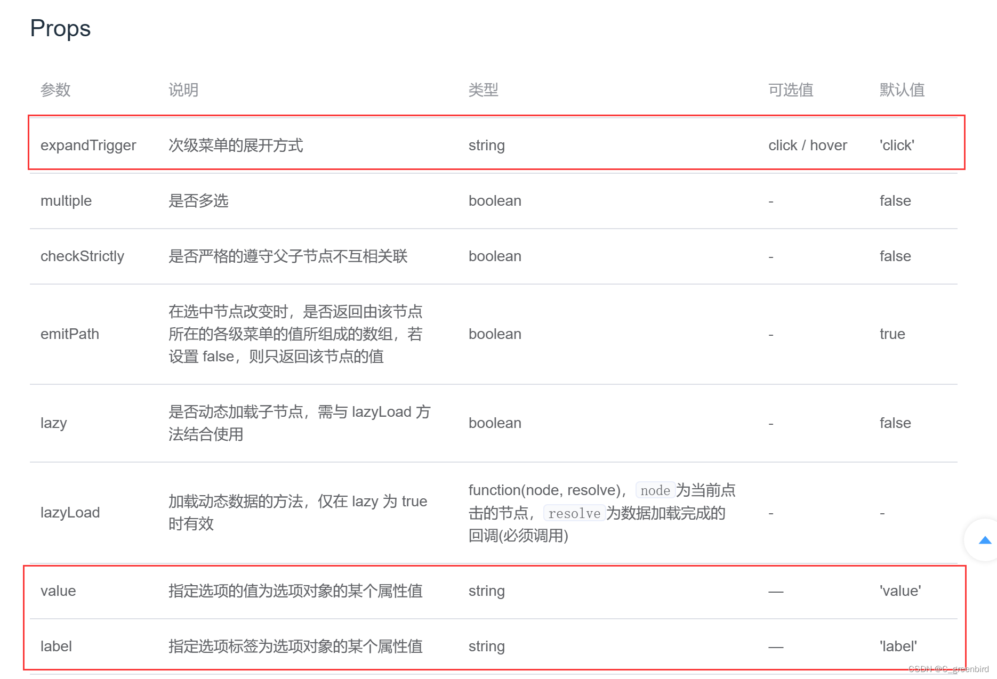Select the Props heading text
997x679 pixels.
coord(60,28)
